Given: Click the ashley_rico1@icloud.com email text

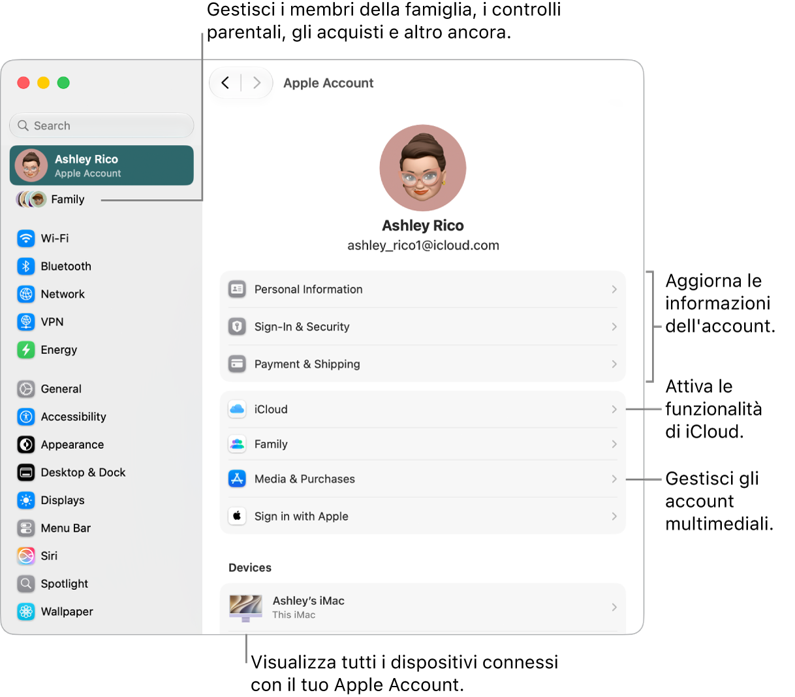Looking at the screenshot, I should 423,246.
